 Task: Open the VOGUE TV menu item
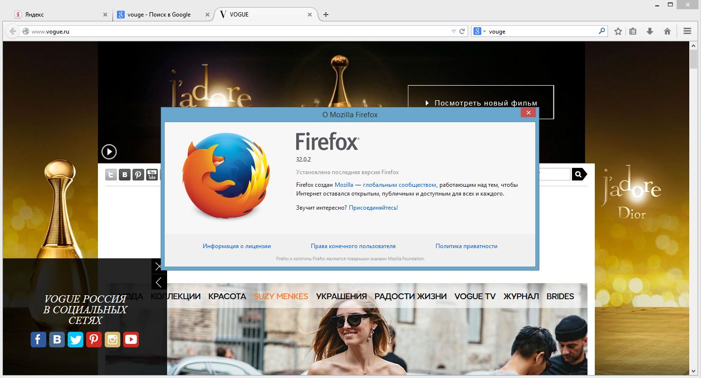[475, 296]
